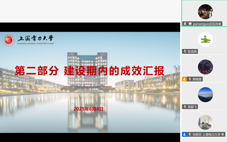This screenshot has width=227, height=142.
Task: Click the muted mic icon beside 朱群志
Action: click(x=189, y=134)
